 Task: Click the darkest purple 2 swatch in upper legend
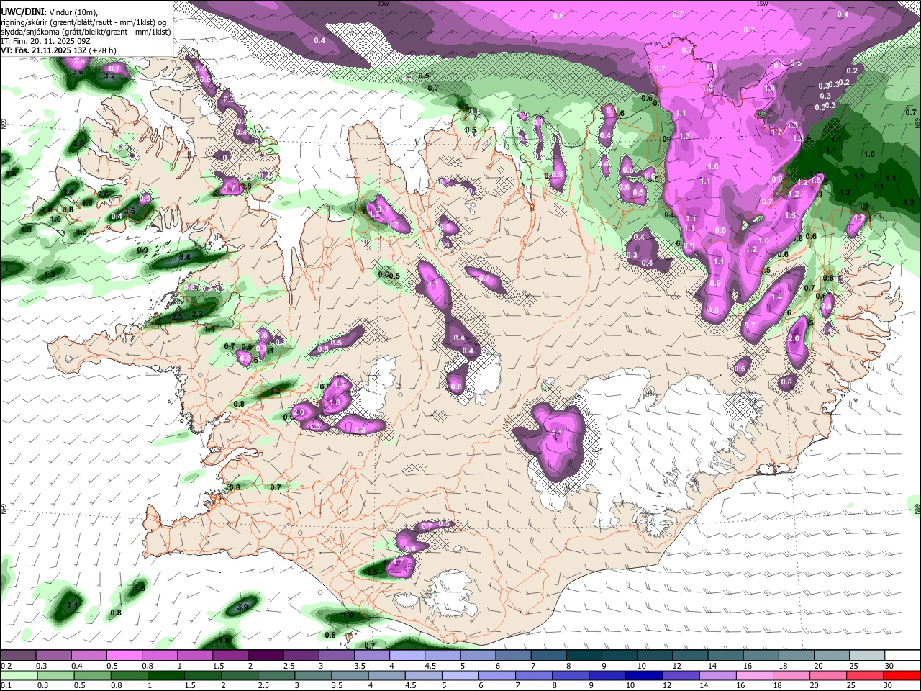click(265, 656)
